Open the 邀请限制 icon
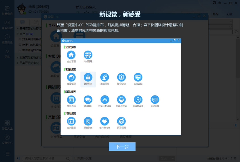This screenshot has height=162, width=240. point(104,77)
